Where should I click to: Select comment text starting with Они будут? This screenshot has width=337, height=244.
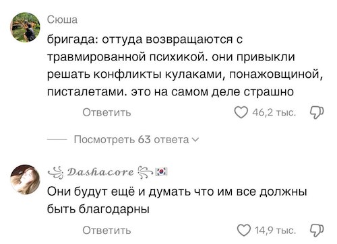pyautogui.click(x=177, y=200)
